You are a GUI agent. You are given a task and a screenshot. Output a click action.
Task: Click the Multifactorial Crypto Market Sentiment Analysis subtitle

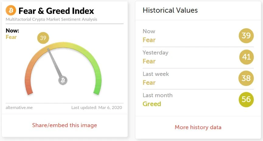(x=51, y=19)
